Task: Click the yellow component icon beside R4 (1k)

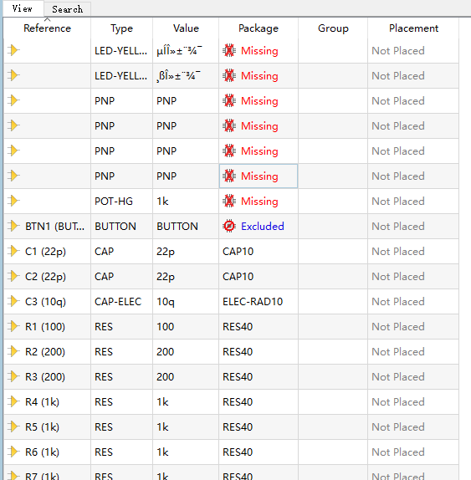Action: (13, 401)
